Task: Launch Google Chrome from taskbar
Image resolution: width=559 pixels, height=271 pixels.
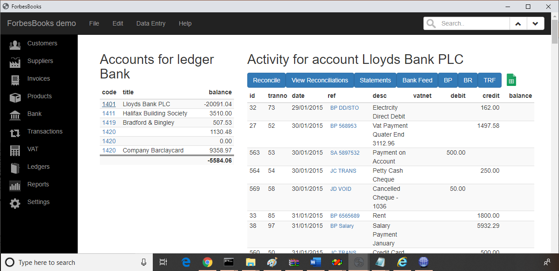Action: (x=208, y=262)
